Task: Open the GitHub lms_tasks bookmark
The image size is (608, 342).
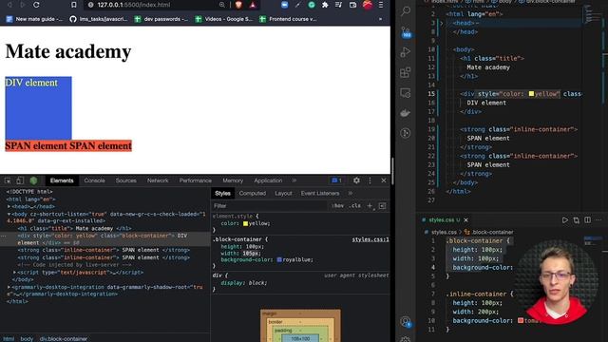Action: [99, 19]
